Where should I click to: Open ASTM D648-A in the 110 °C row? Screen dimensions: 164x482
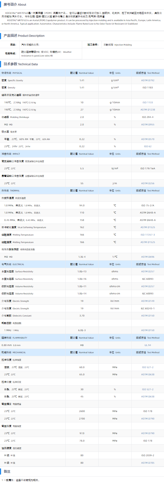[x=148, y=213]
